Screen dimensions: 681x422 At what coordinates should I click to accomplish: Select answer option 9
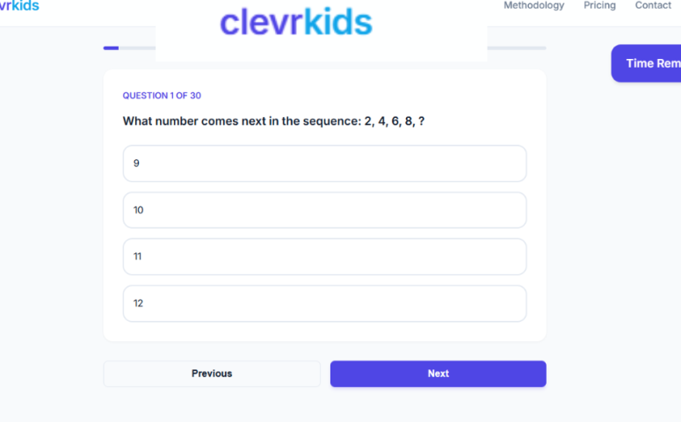point(324,164)
